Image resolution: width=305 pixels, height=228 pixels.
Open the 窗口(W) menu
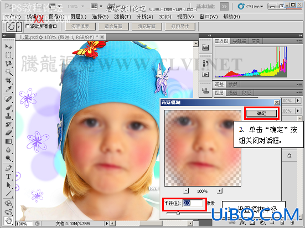pyautogui.click(x=209, y=17)
